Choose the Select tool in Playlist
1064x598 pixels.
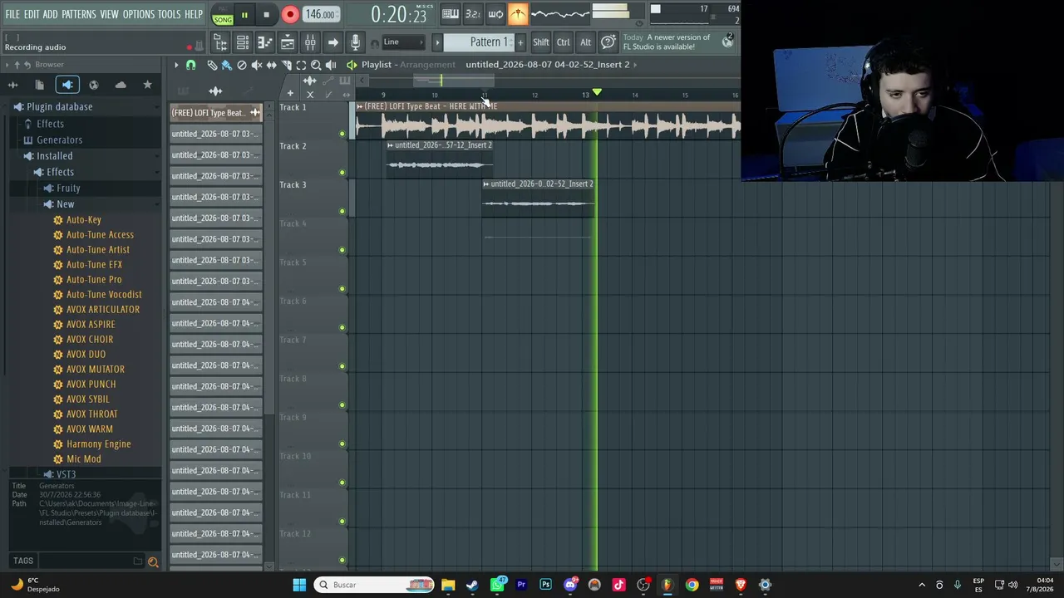301,65
